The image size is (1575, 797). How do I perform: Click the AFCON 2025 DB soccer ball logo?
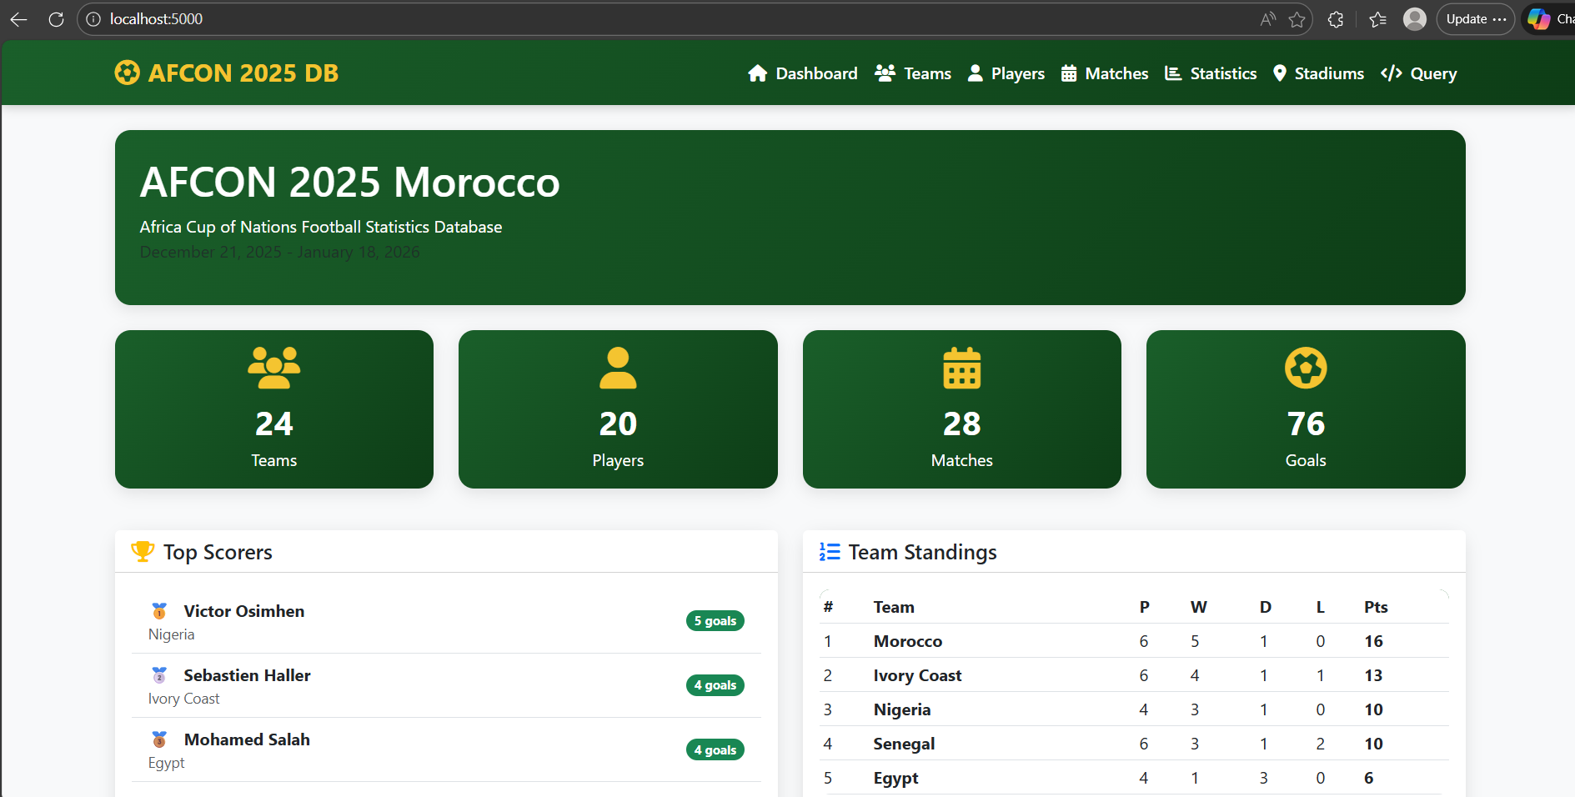[127, 73]
